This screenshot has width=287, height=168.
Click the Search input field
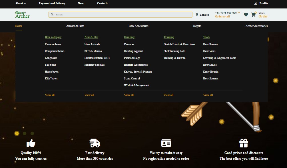tap(120, 15)
